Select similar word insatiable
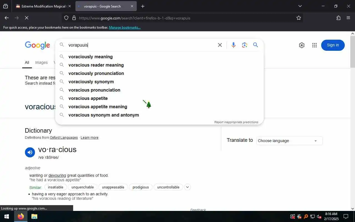This screenshot has width=355, height=222. click(x=55, y=187)
